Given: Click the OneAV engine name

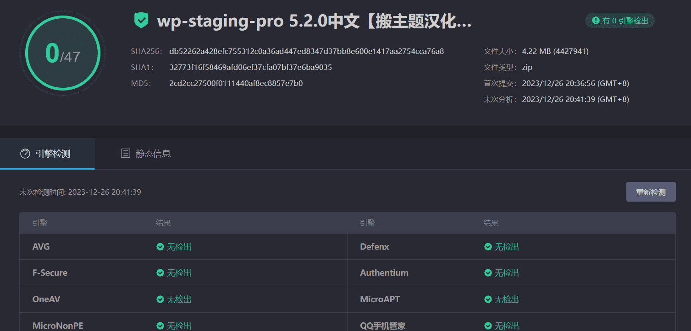Looking at the screenshot, I should 46,299.
